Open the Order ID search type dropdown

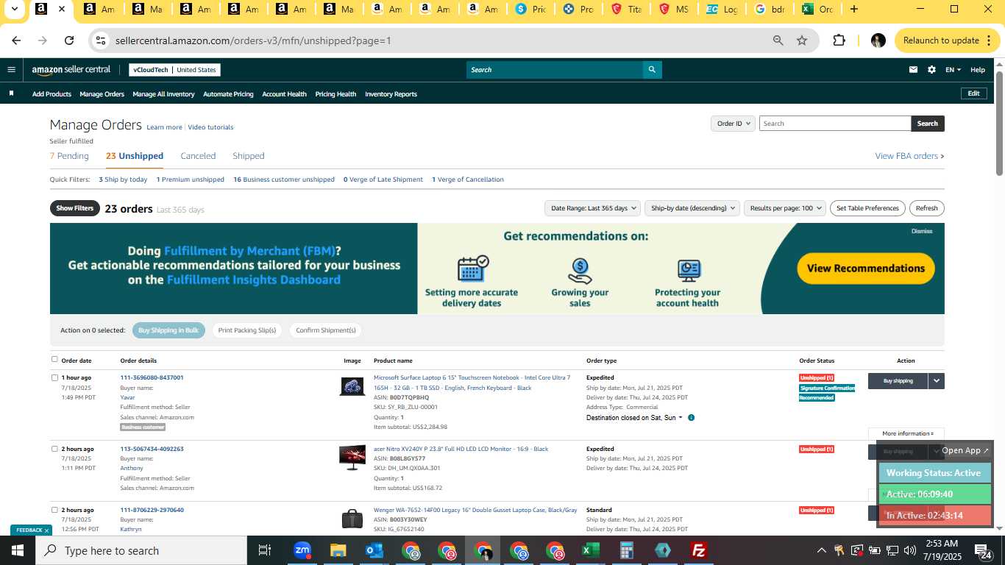(x=733, y=124)
